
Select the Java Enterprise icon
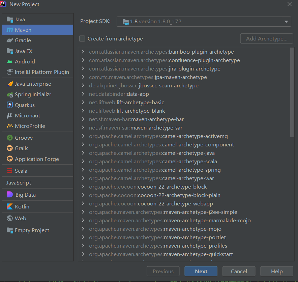coord(10,84)
